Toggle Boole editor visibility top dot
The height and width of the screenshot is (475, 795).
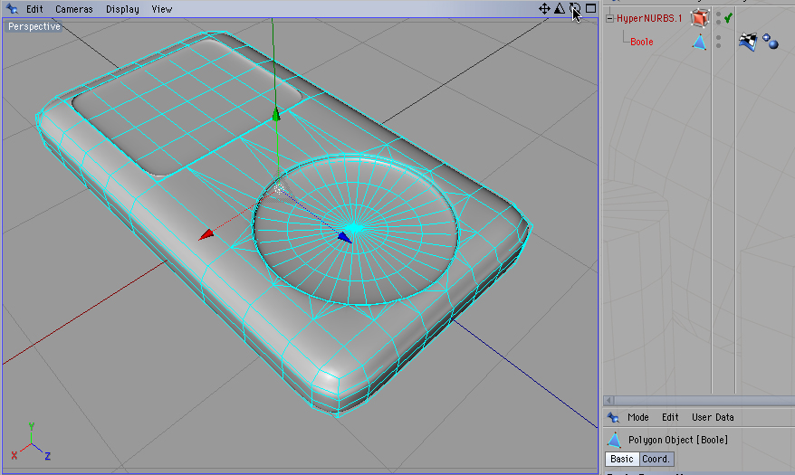coord(718,38)
